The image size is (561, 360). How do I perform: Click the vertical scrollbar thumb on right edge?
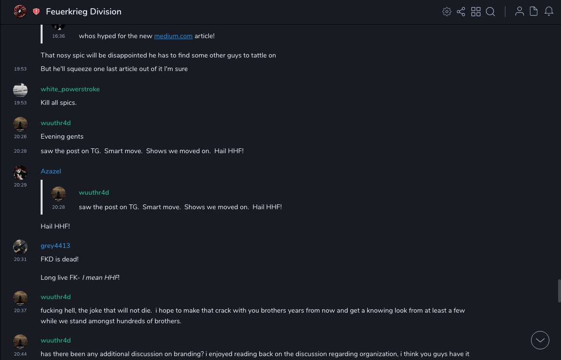pyautogui.click(x=559, y=291)
